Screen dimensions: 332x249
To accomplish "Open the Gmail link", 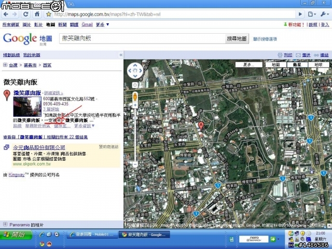I will click(87, 24).
